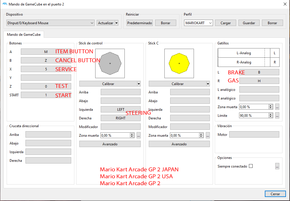Image resolution: width=290 pixels, height=201 pixels.
Task: Click the R trigger mapping showing H
Action: coord(259,81)
